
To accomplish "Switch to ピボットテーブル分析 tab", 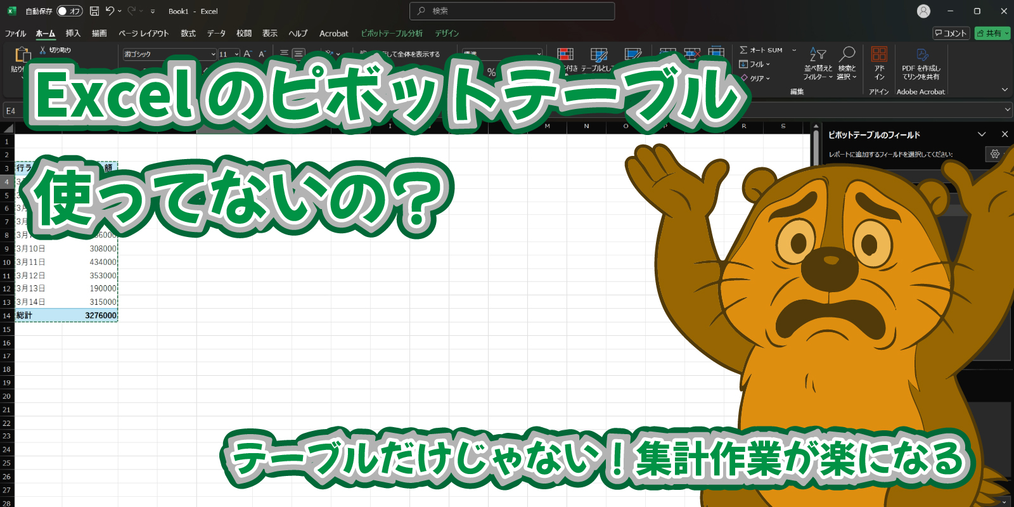I will pos(392,34).
